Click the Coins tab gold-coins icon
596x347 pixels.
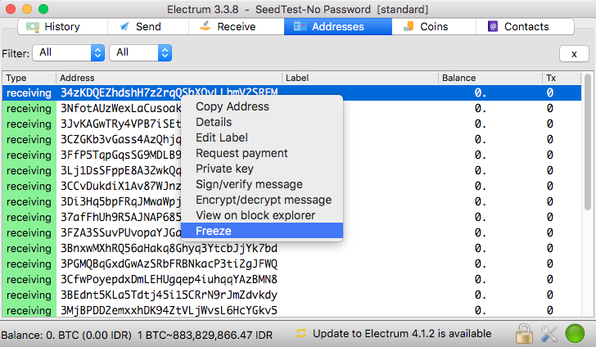pos(409,26)
